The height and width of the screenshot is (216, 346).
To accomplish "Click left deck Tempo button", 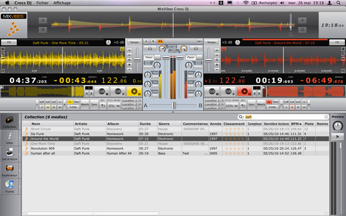I will 134,42.
